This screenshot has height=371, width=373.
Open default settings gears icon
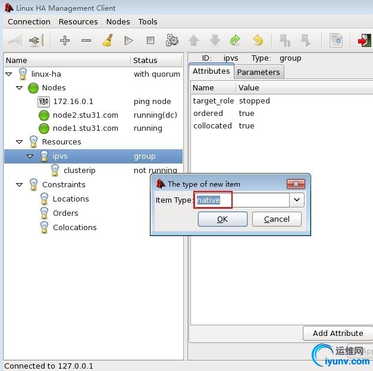tap(172, 40)
